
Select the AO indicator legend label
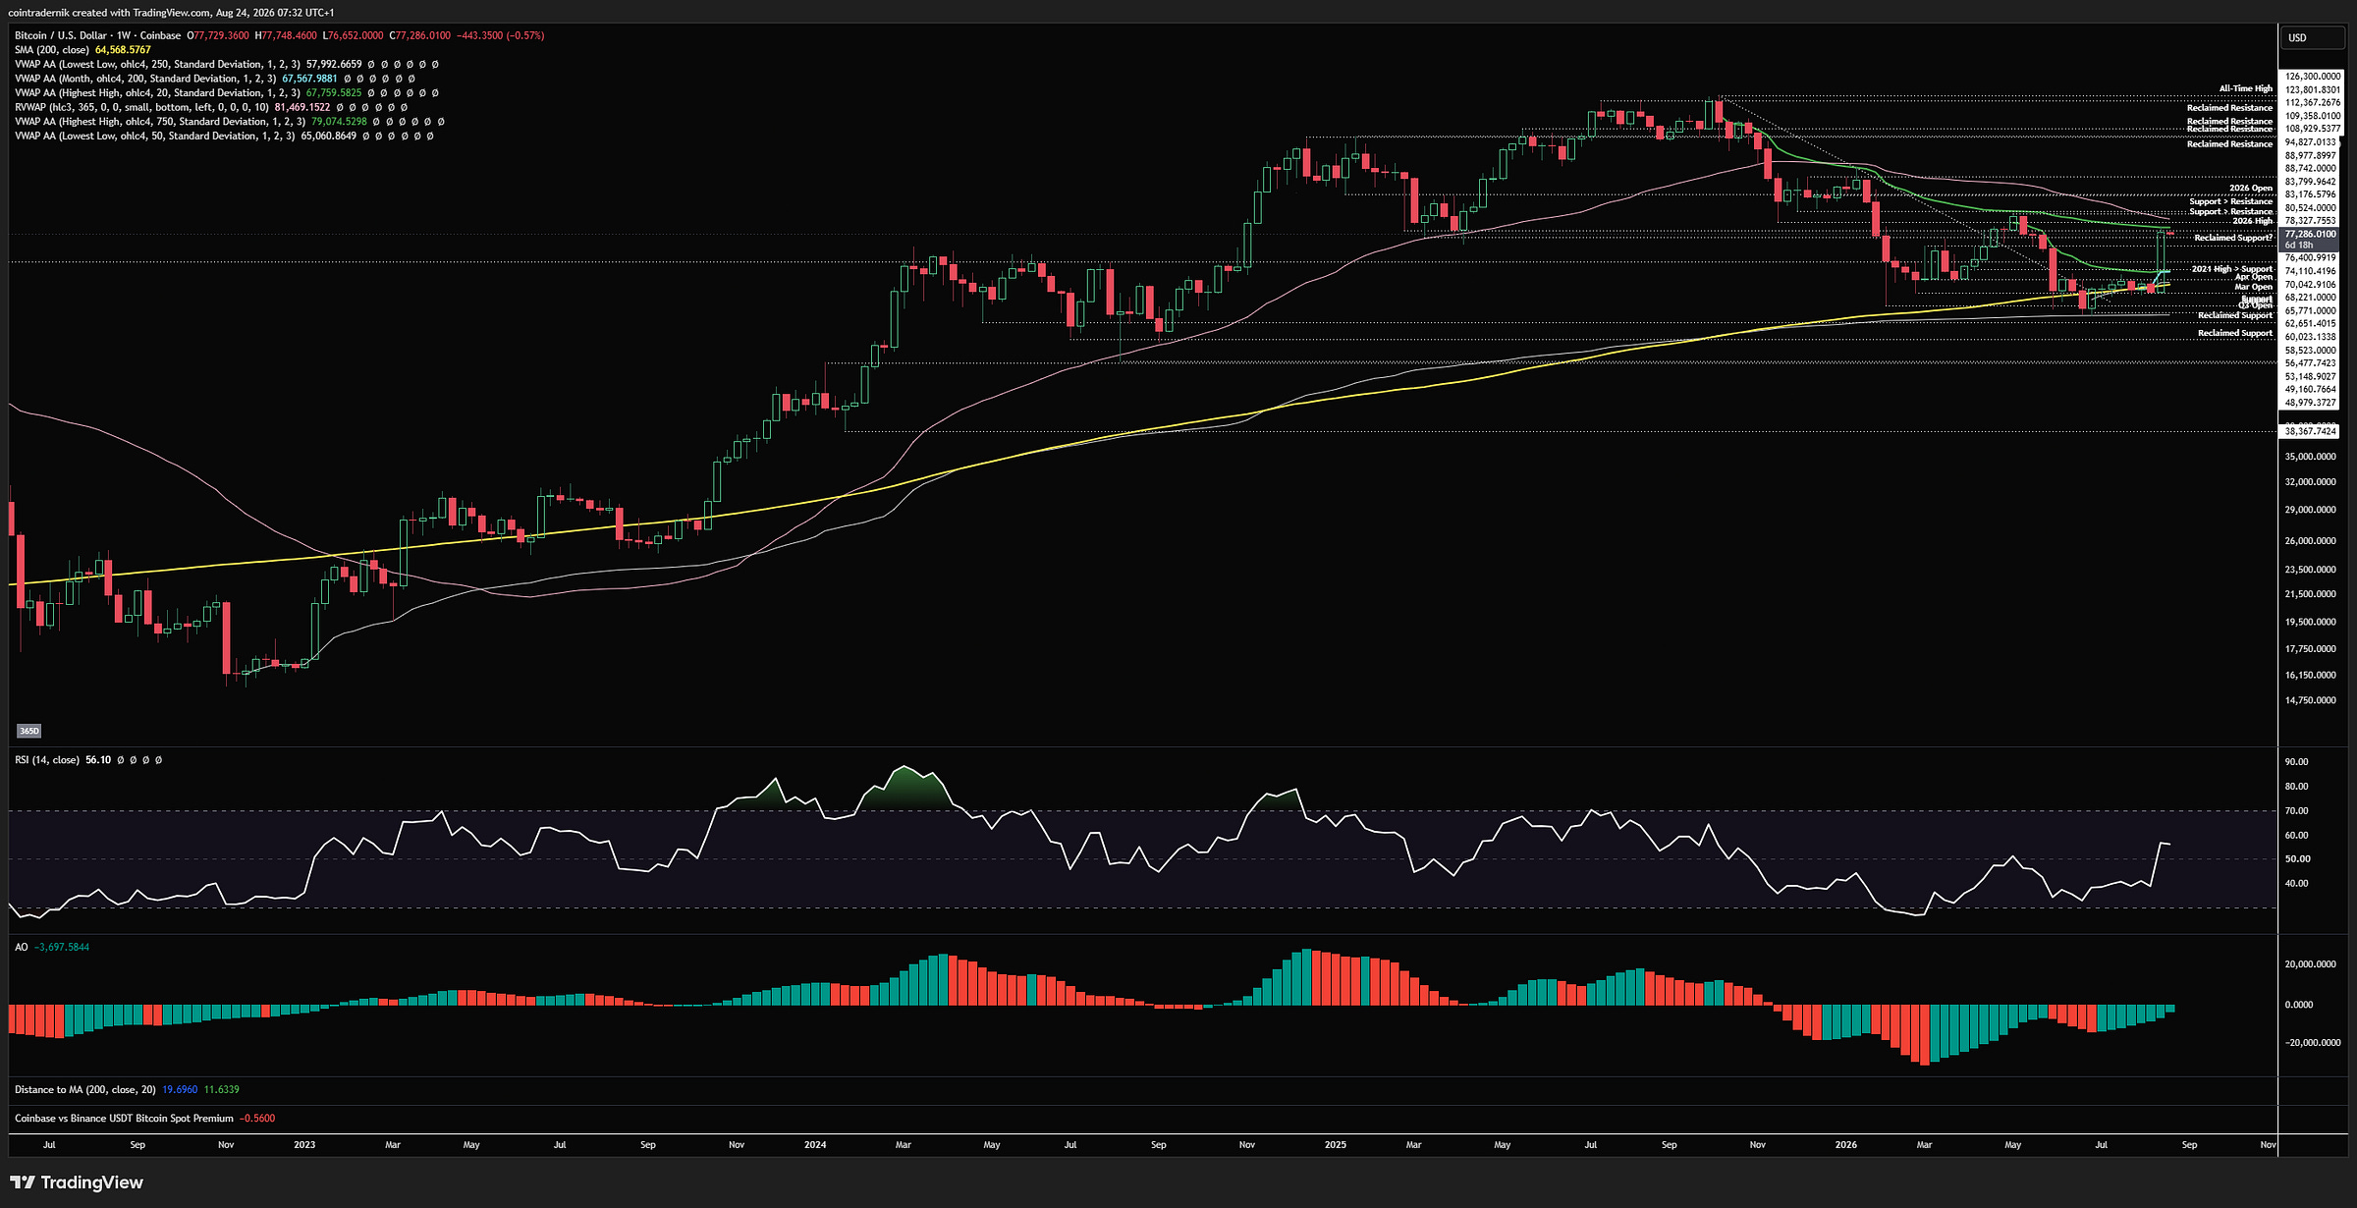(x=22, y=947)
